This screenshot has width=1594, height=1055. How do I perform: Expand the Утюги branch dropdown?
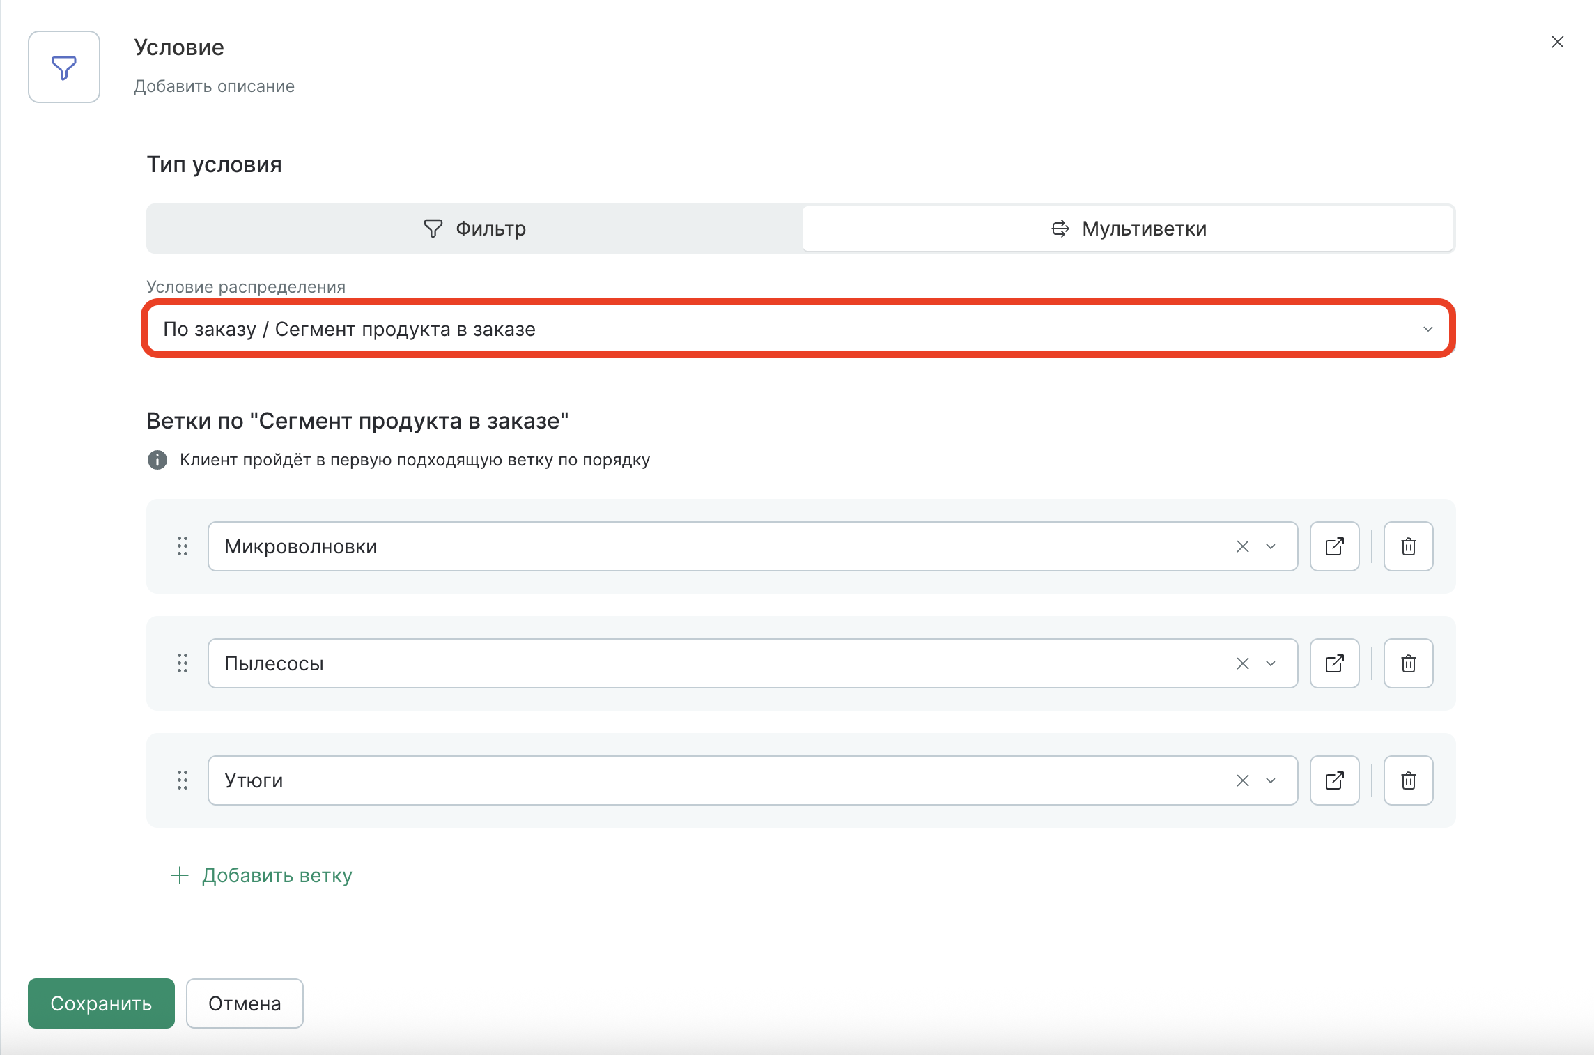[x=1271, y=780]
